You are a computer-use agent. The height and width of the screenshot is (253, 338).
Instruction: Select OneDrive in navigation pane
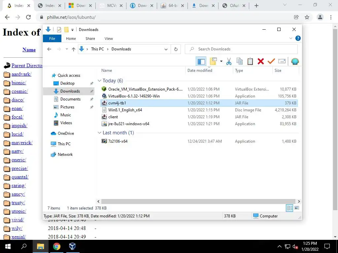(66, 133)
